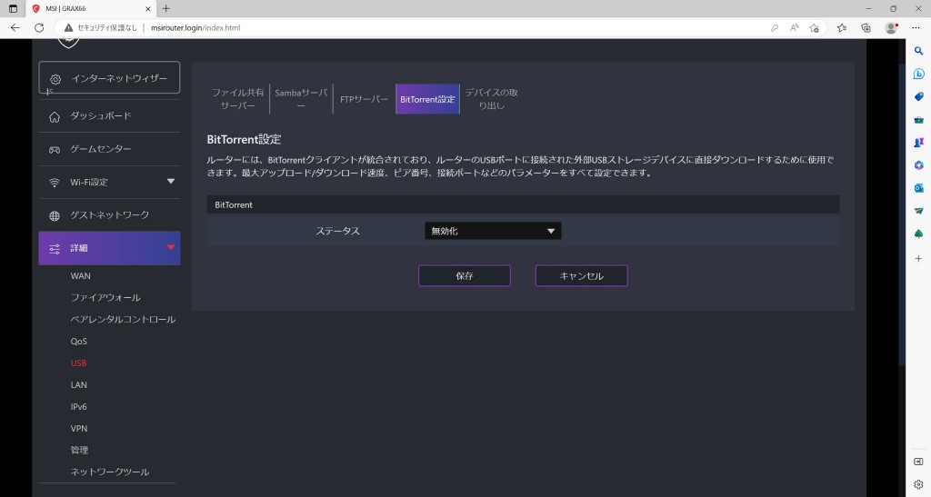Open the Collections icon
Screen dimensions: 931x497
pos(866,28)
